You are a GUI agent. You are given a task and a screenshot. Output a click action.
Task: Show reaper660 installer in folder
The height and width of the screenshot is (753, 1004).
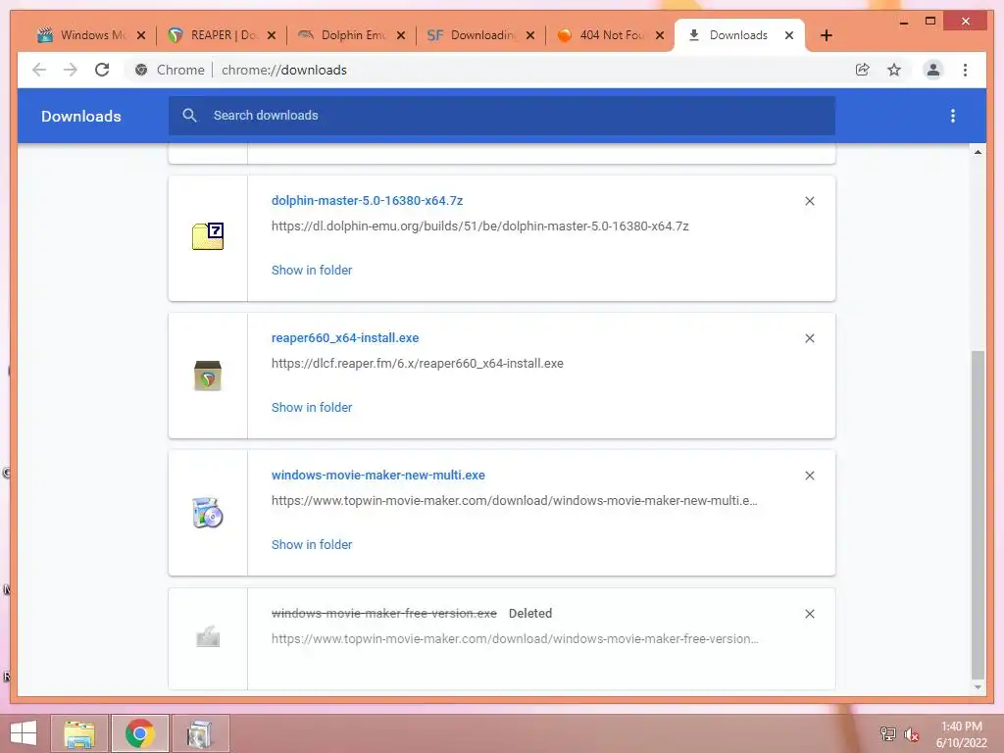pos(312,407)
